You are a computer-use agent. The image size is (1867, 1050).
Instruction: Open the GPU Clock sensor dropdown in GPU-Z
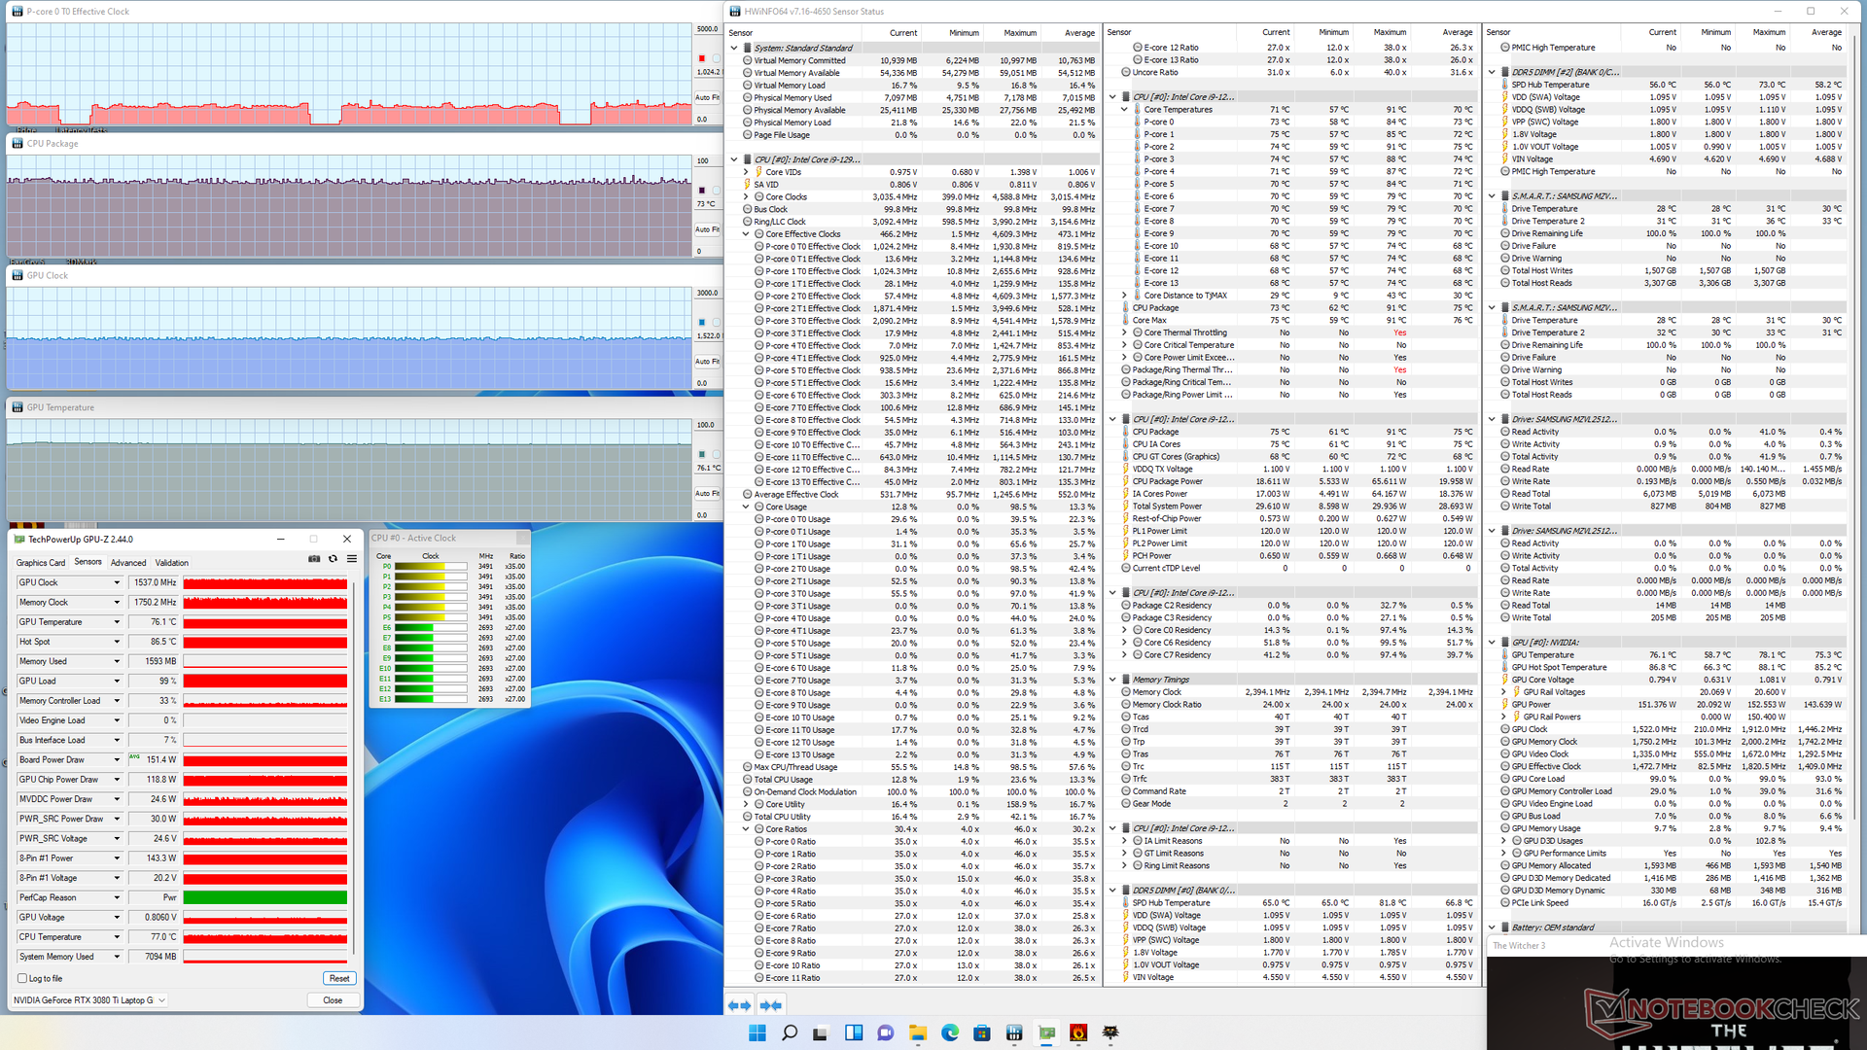tap(117, 582)
